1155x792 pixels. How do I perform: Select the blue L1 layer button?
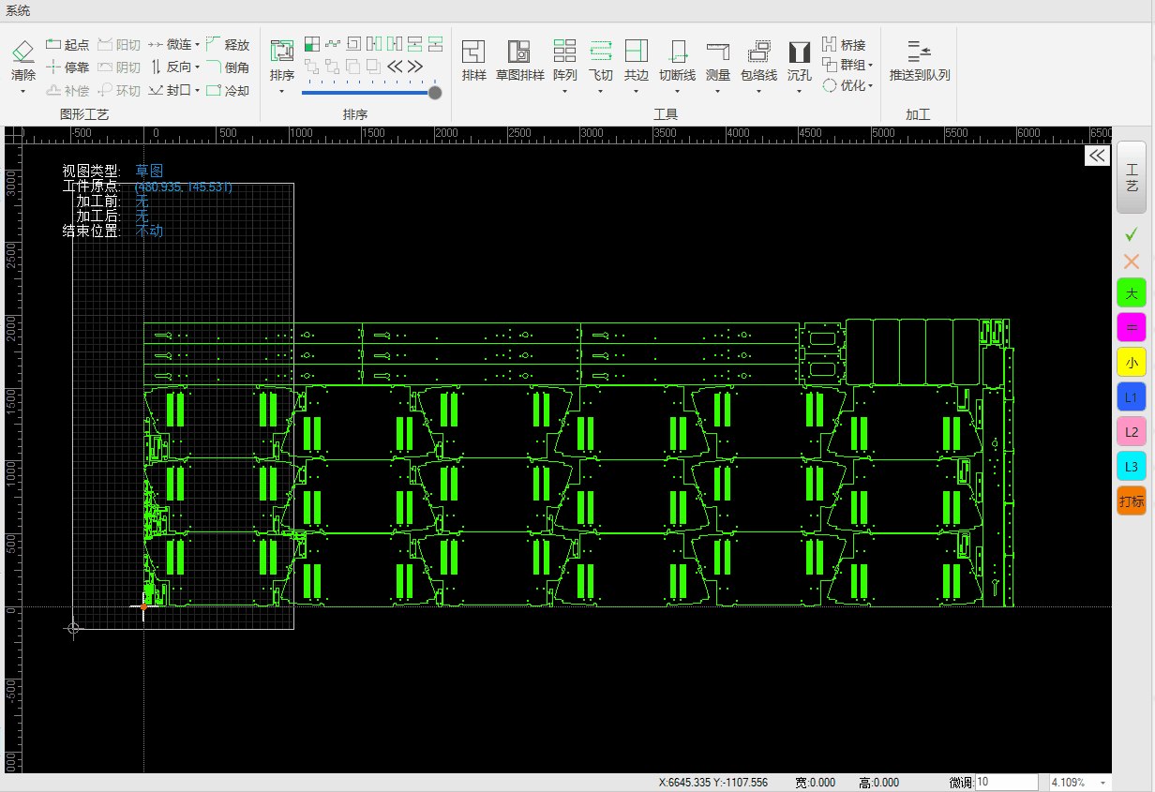[x=1132, y=397]
